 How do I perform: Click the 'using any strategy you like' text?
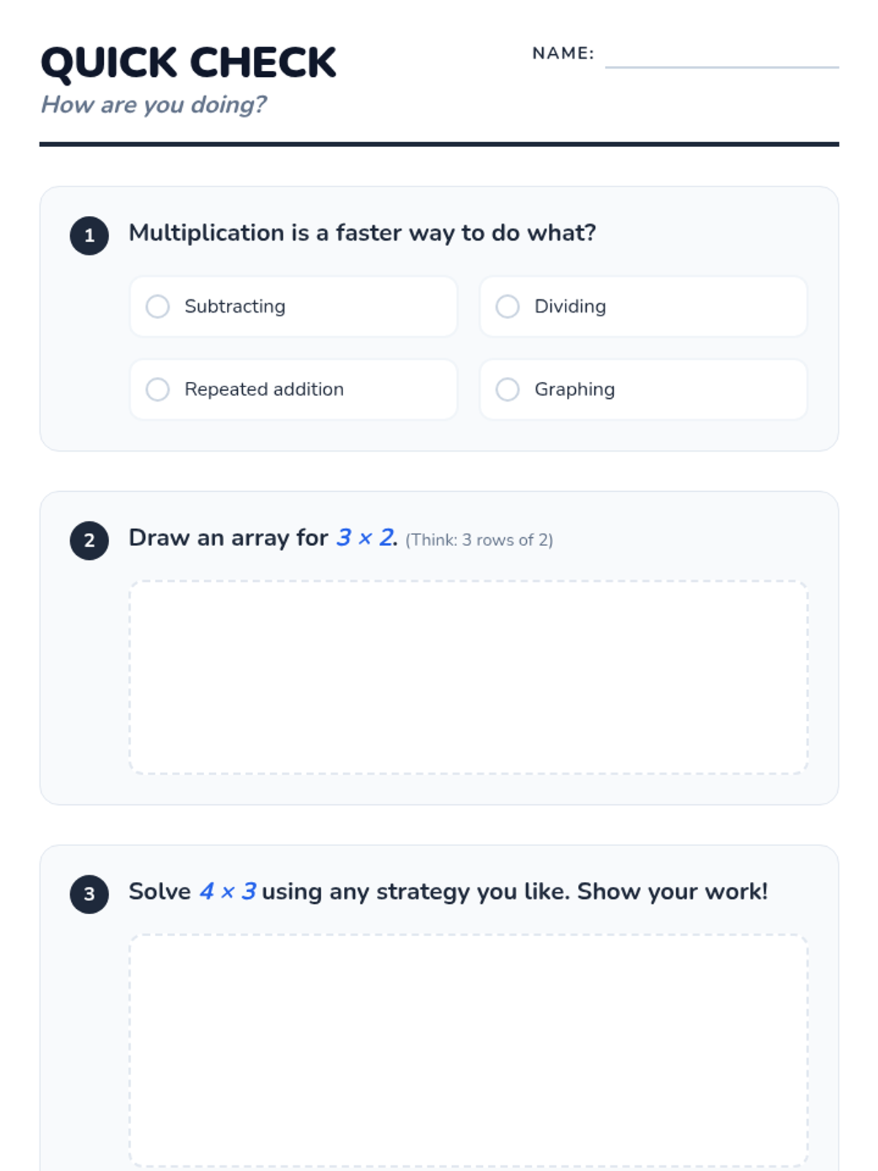coord(415,891)
